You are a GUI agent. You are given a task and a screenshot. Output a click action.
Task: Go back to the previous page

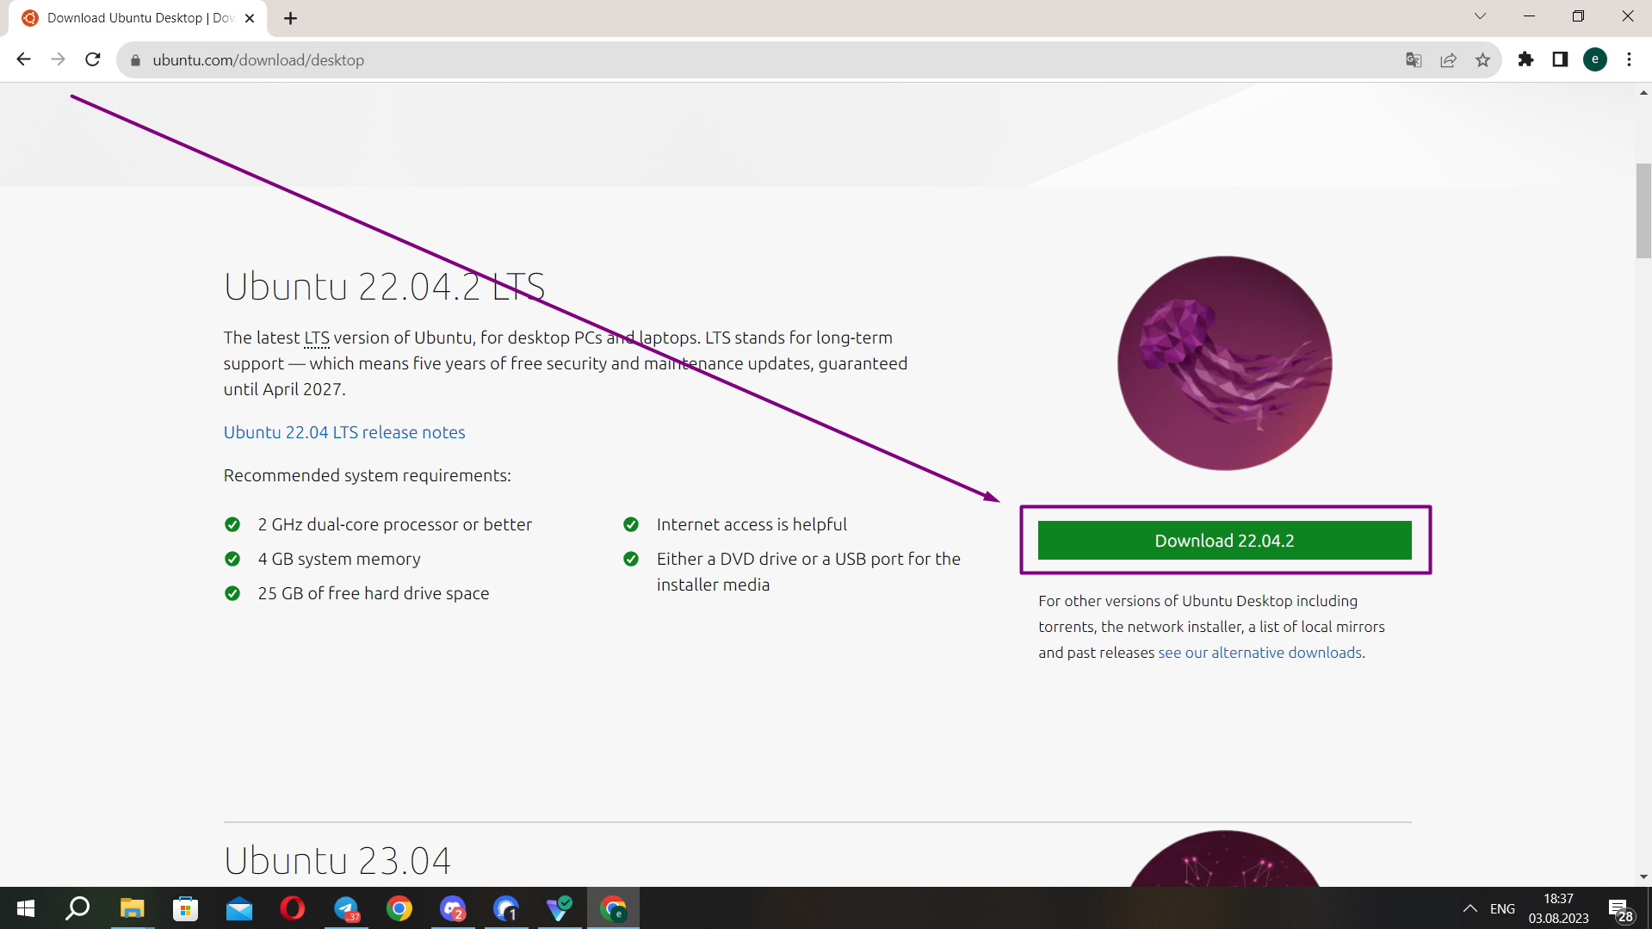pos(23,59)
